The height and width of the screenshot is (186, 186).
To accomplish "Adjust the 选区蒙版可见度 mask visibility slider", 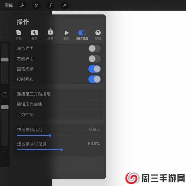I will click(61, 150).
